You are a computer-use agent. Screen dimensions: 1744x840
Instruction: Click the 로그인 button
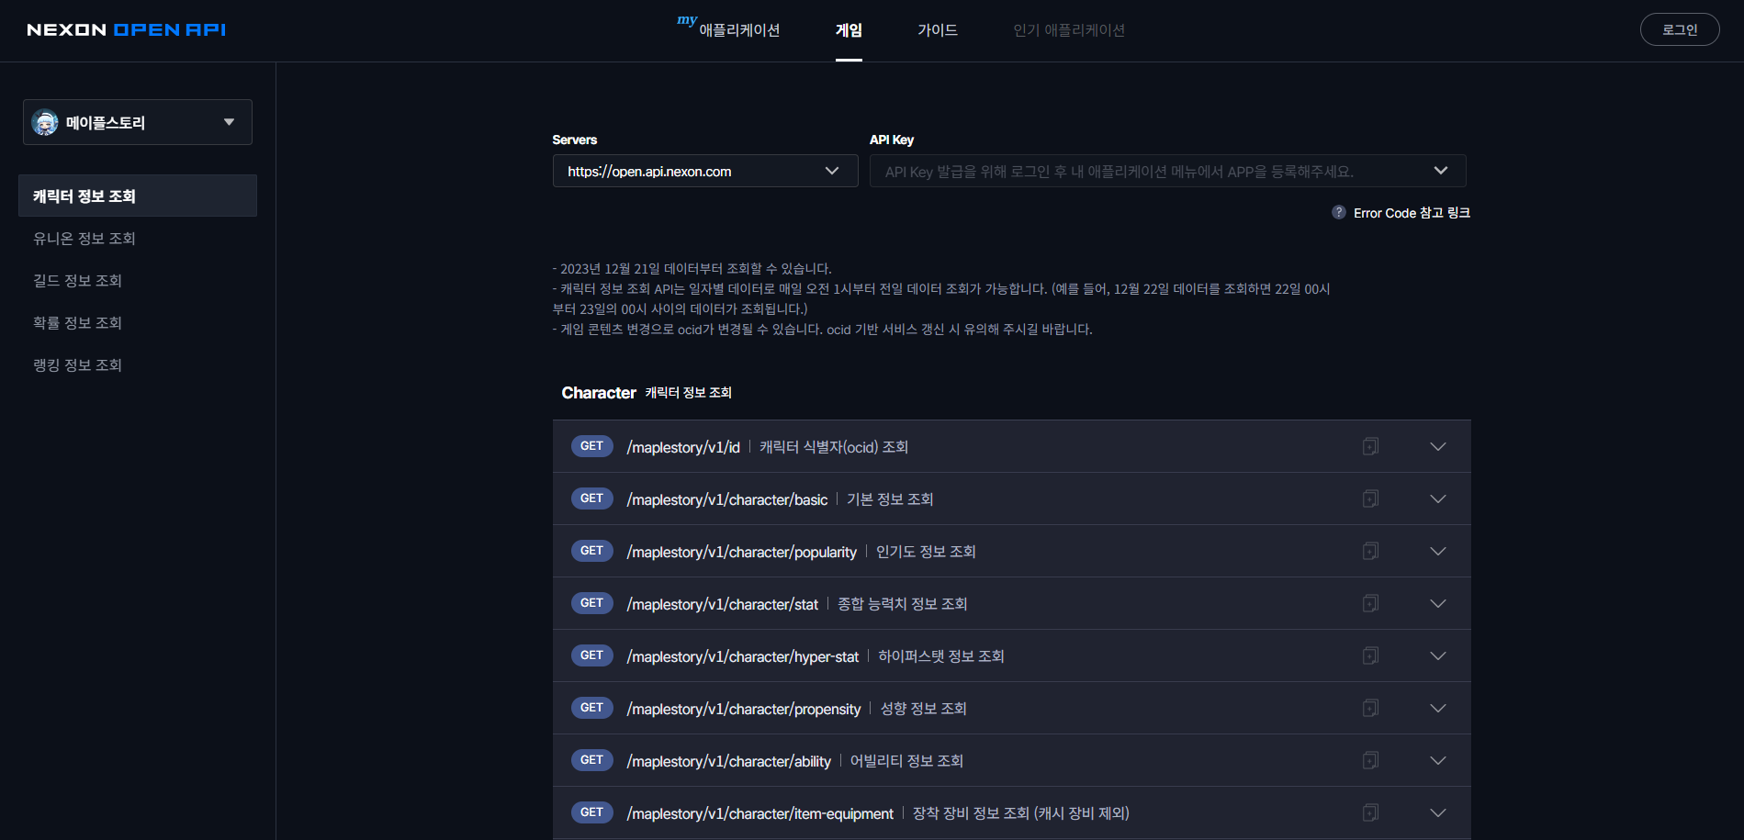click(x=1679, y=28)
